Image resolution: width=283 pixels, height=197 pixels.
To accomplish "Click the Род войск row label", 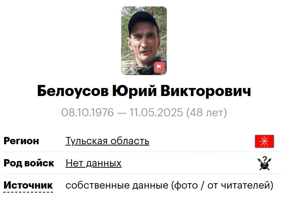I will point(29,163).
